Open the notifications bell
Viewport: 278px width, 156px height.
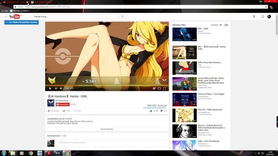pos(263,16)
